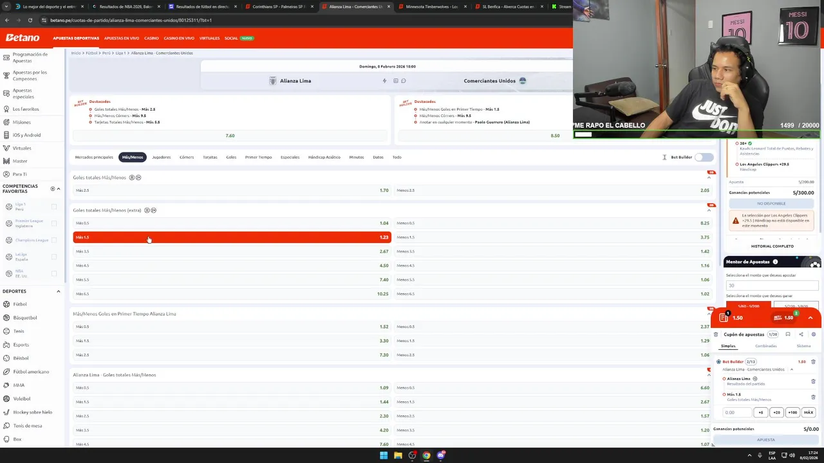Open Casino in the top menu

click(x=151, y=38)
